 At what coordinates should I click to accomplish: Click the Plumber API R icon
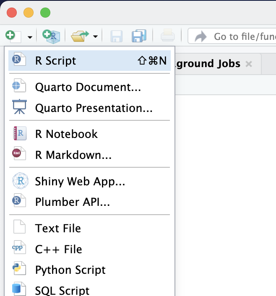[19, 200]
